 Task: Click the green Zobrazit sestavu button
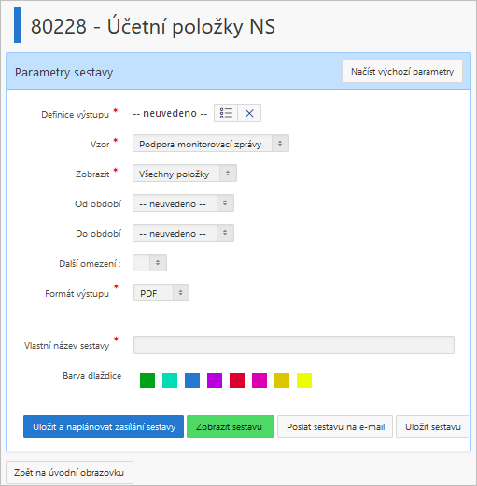(x=231, y=427)
